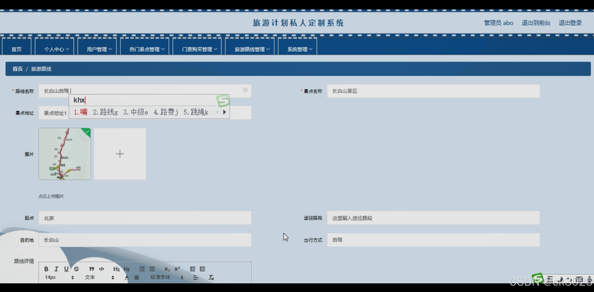
Task: Toggle bold formatting in the editor
Action: tap(46, 269)
